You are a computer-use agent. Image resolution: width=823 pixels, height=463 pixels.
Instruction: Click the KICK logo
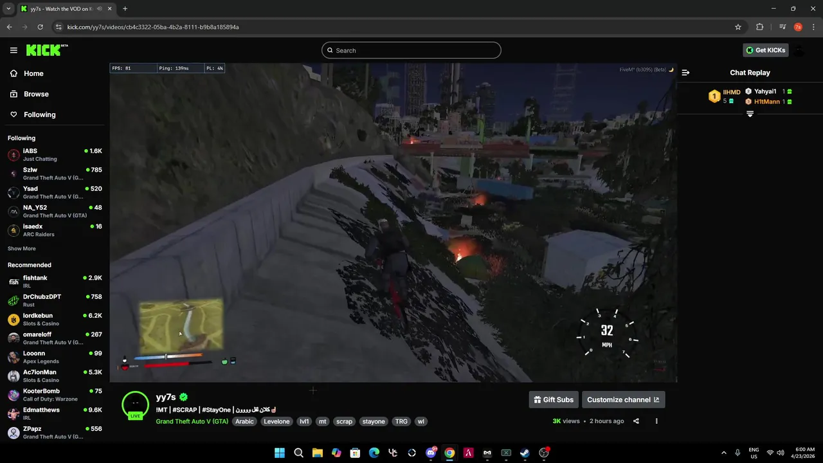tap(47, 50)
